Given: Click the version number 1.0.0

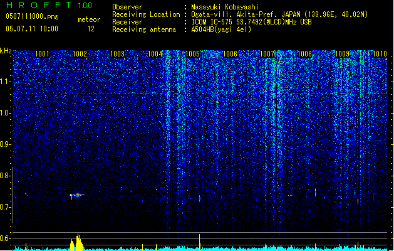Looking at the screenshot, I should pyautogui.click(x=85, y=6).
